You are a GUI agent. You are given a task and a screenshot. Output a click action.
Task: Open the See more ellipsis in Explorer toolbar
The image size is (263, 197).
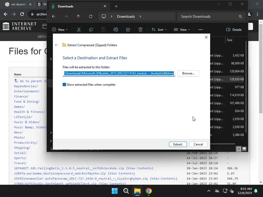pyautogui.click(x=200, y=30)
